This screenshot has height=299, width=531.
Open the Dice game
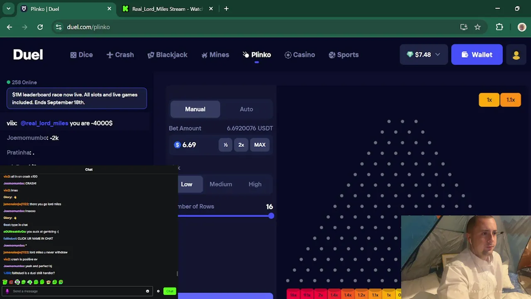pos(81,55)
